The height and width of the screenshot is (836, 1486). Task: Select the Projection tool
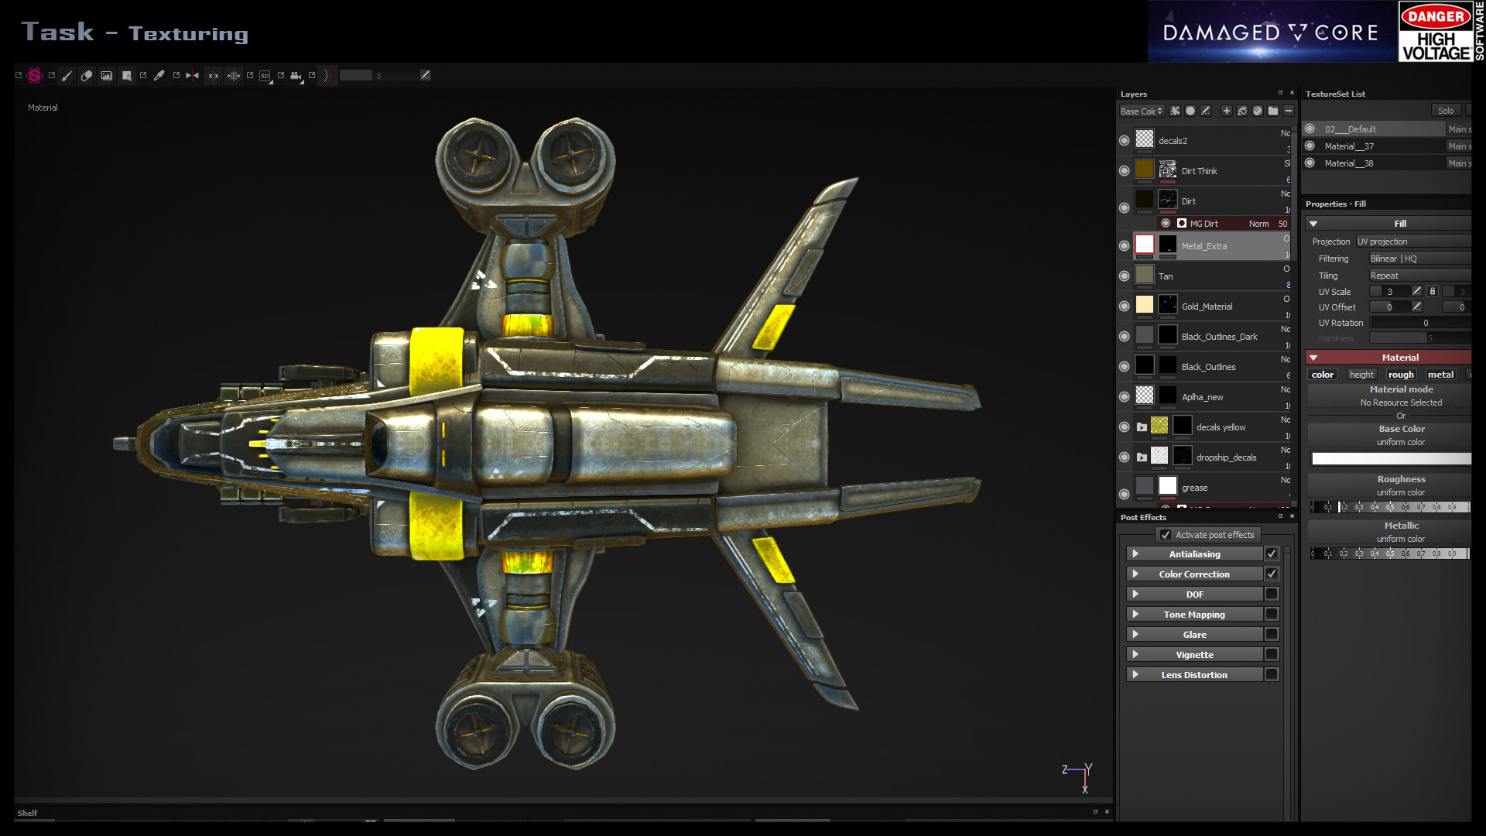coord(108,75)
